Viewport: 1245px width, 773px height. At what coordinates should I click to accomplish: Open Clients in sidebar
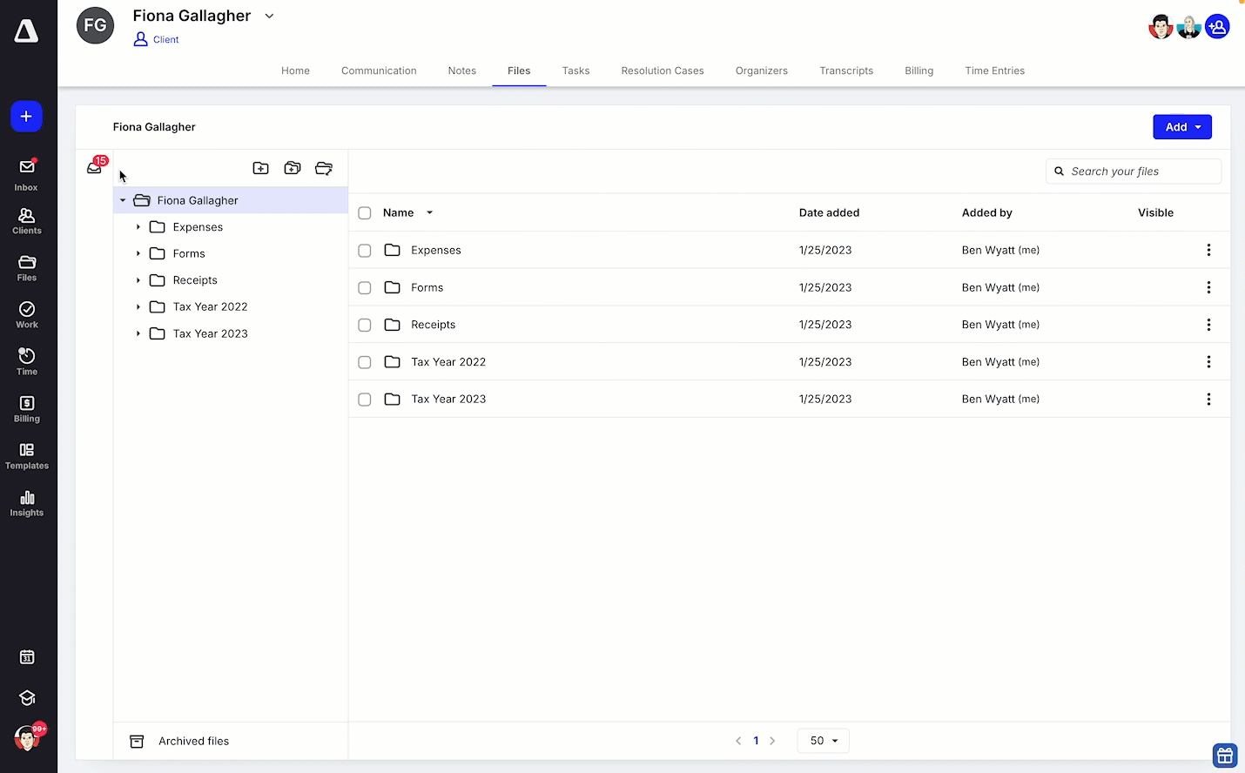26,221
